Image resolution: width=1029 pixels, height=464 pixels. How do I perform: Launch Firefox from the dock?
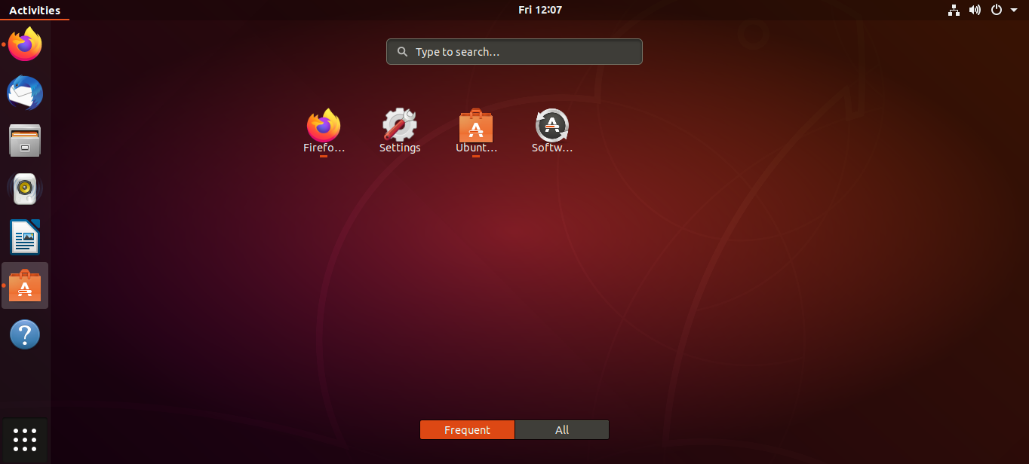coord(25,45)
